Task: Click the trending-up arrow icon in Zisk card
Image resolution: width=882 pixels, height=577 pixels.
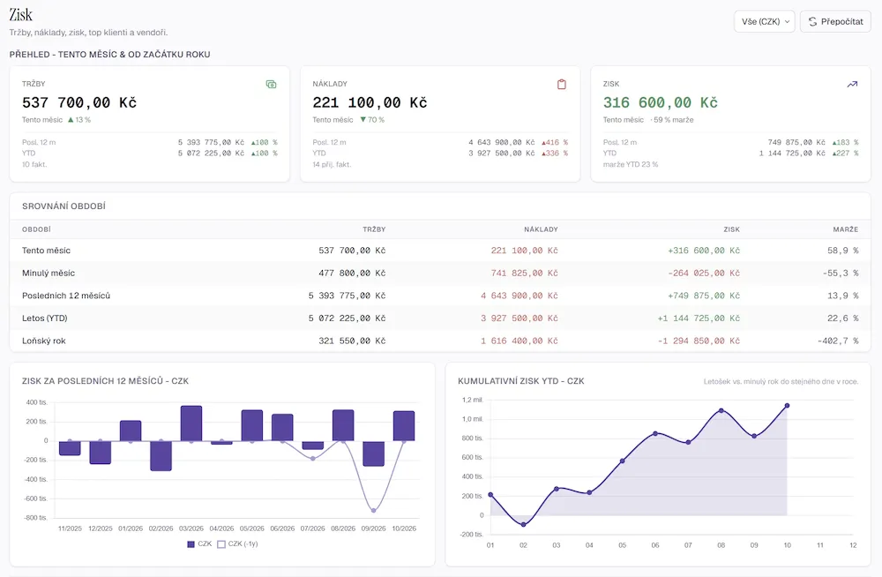Action: pyautogui.click(x=852, y=85)
